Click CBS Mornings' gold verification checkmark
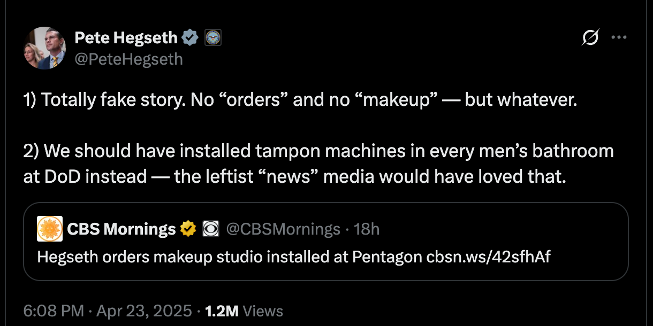This screenshot has width=653, height=326. tap(187, 229)
